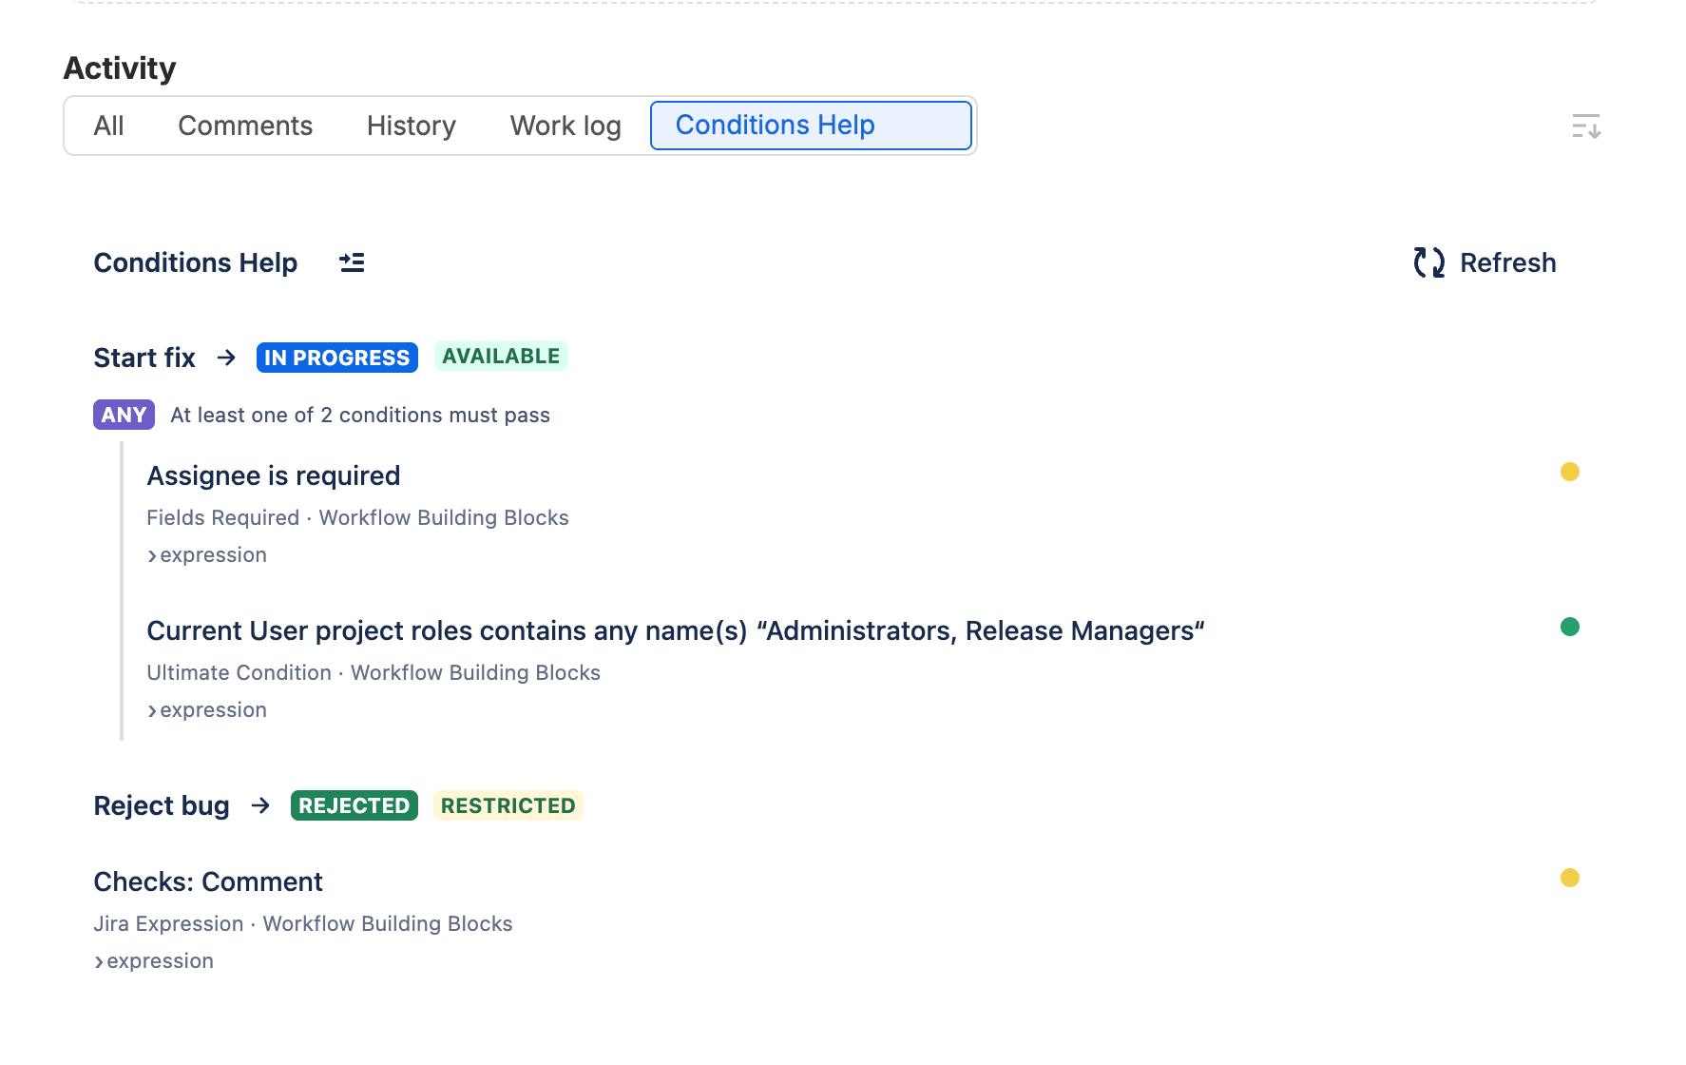
Task: Select the History tab
Action: 412,126
